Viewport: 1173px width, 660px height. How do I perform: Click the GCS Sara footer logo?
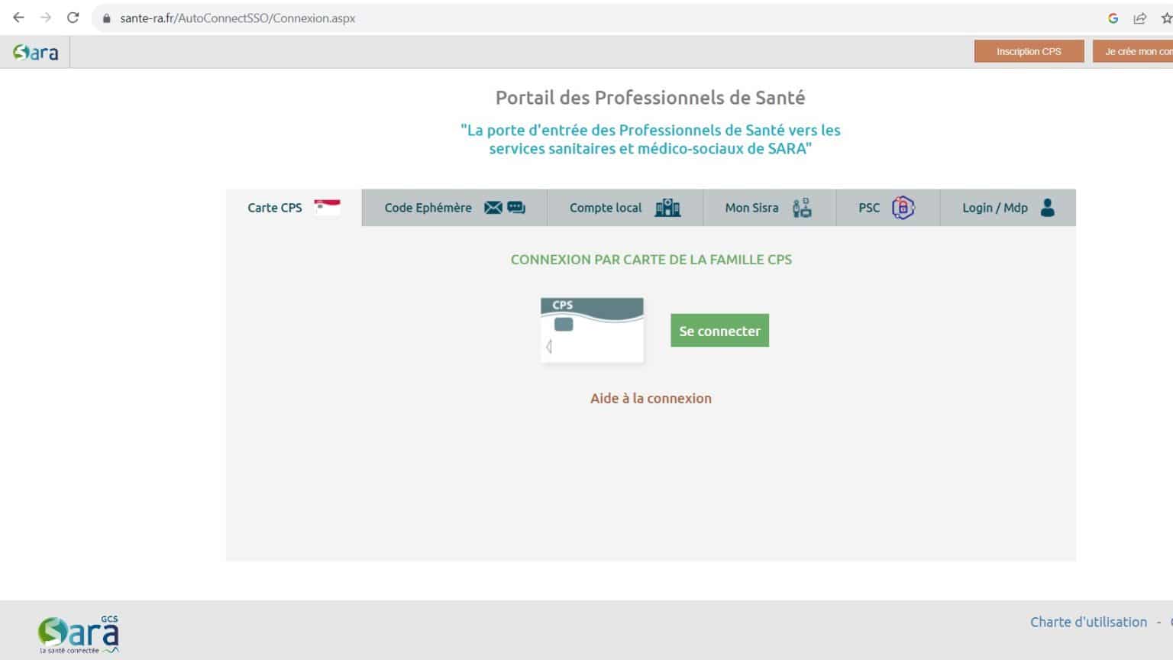click(x=79, y=635)
